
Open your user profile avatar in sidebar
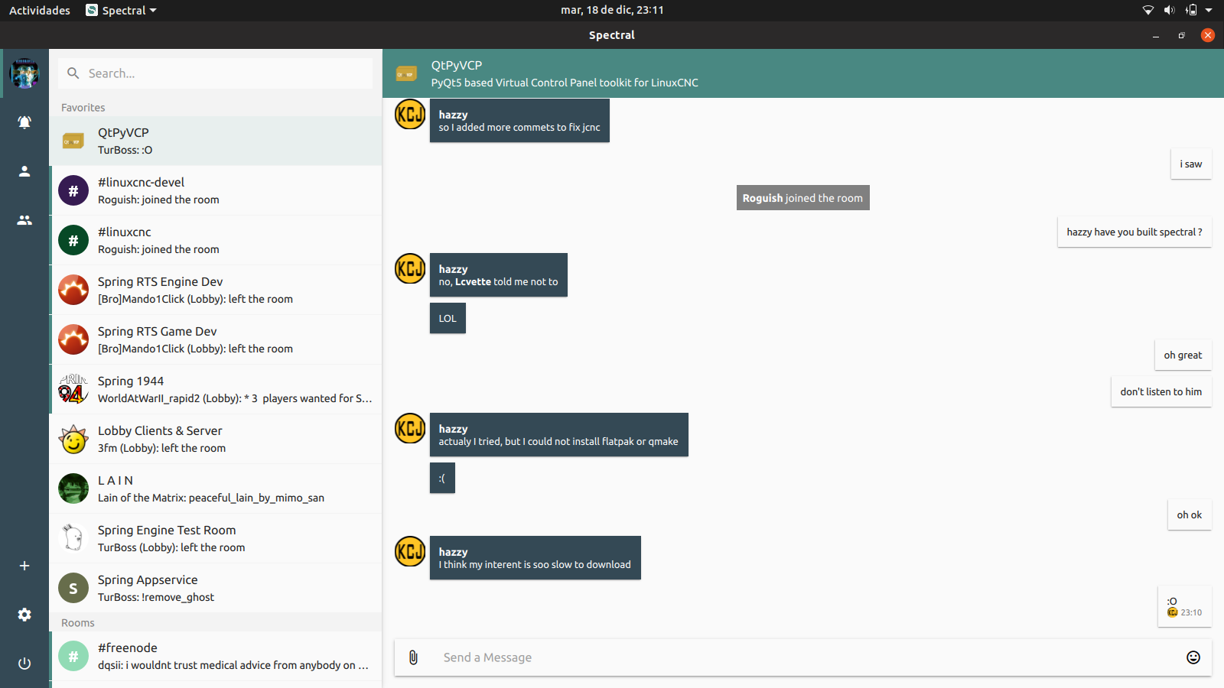click(24, 73)
